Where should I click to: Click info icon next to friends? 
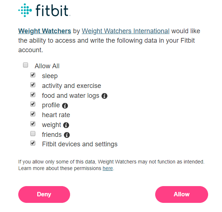point(67,135)
